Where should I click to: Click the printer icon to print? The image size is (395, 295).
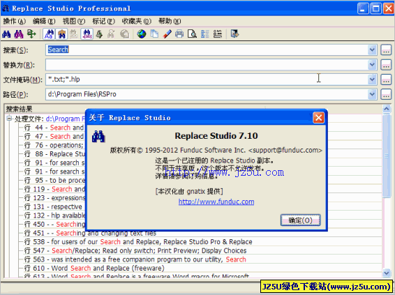point(179,33)
